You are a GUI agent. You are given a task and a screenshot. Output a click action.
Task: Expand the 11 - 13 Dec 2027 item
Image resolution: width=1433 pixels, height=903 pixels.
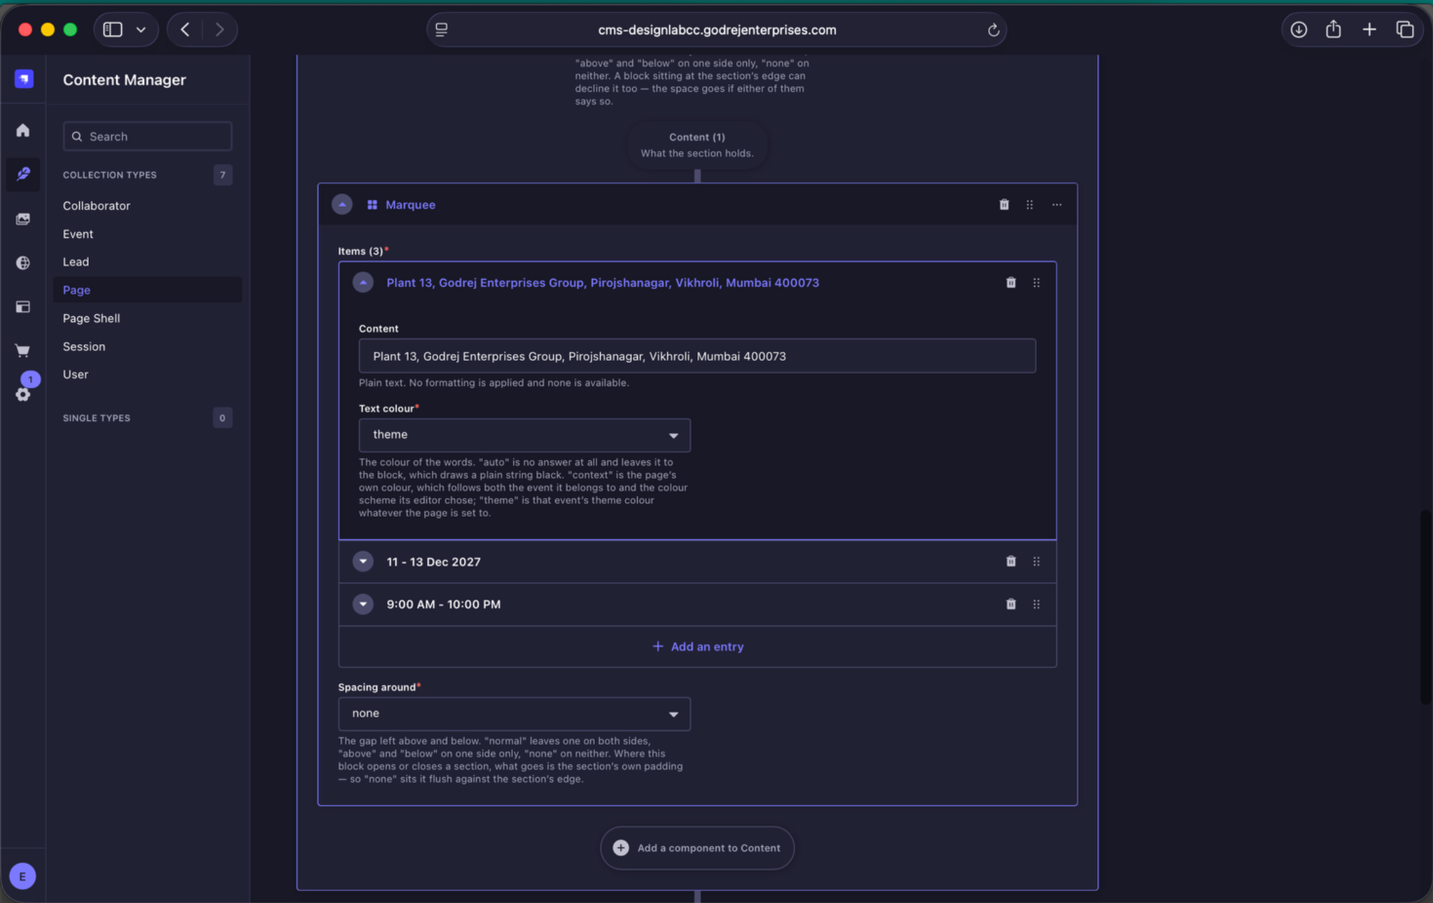(x=363, y=561)
